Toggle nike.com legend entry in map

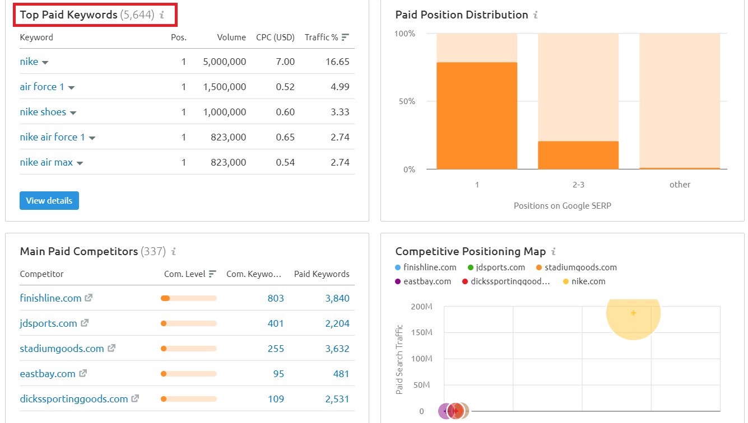click(x=584, y=281)
